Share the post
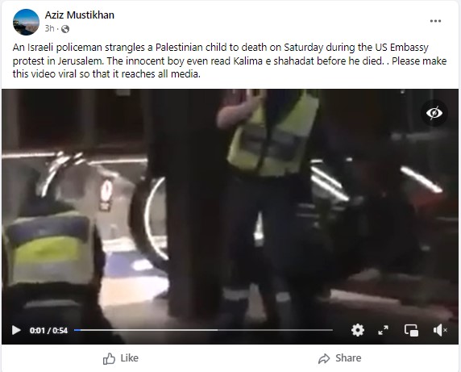Viewport: 461px width, 372px height. tap(339, 358)
